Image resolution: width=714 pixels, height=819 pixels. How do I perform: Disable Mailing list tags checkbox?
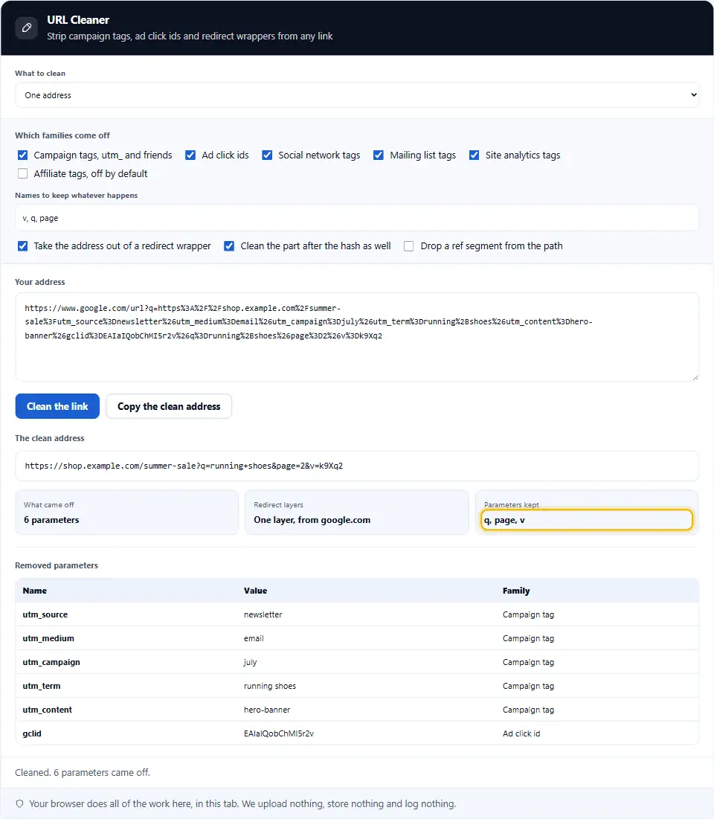[x=379, y=155]
